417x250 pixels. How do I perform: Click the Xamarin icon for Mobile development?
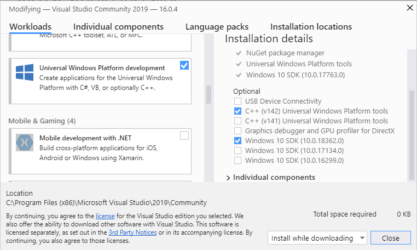(25, 143)
